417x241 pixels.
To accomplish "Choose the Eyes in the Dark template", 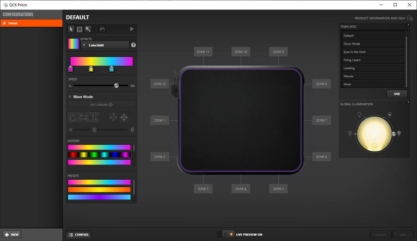I will (373, 52).
